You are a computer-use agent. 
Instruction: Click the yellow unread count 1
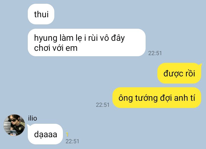tap(67, 134)
